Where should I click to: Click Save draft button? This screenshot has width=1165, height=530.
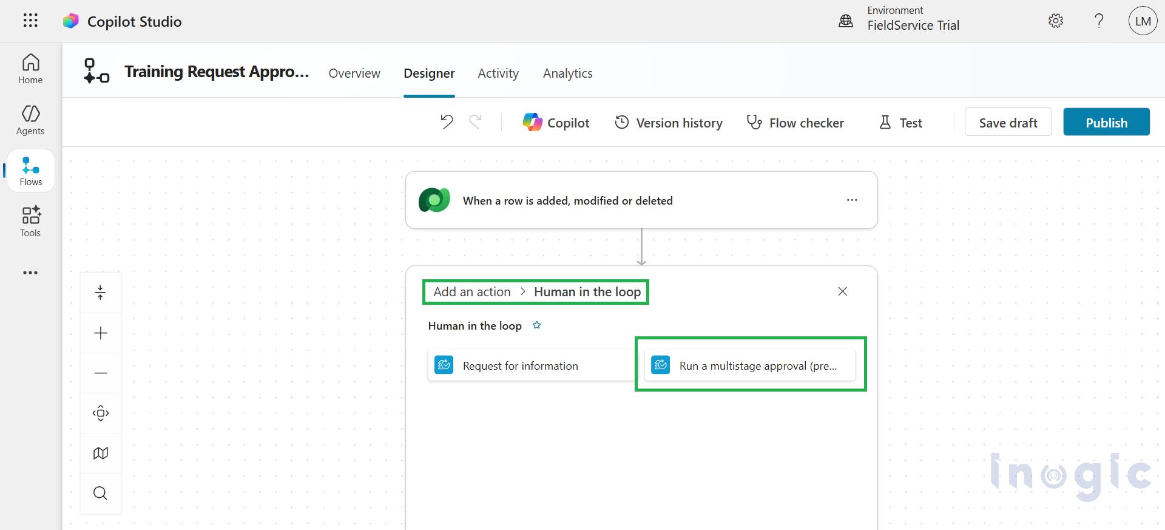click(x=1008, y=122)
